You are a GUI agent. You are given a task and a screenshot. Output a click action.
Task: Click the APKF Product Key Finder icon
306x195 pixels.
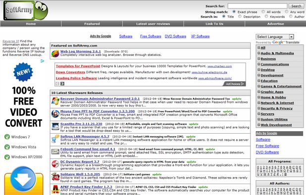tap(55, 189)
